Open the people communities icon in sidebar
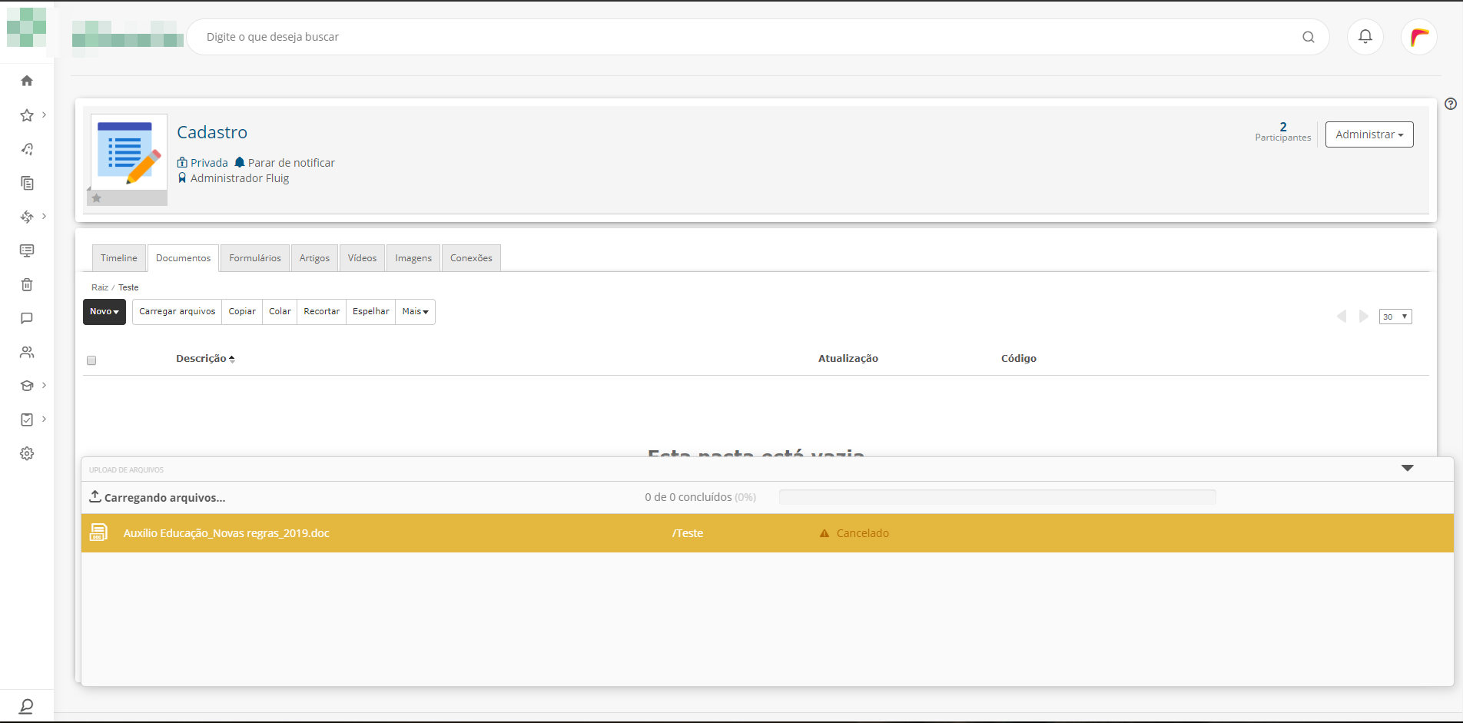The height and width of the screenshot is (723, 1463). 27,352
